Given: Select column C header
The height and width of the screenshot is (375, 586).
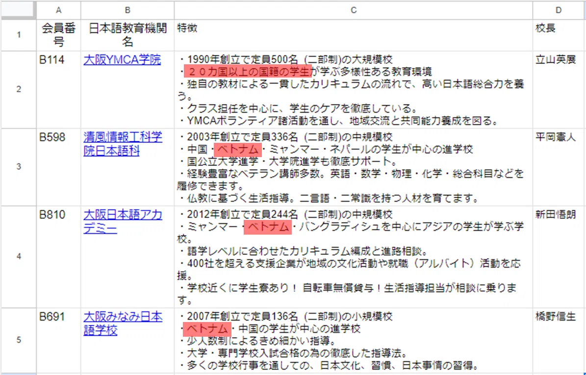Looking at the screenshot, I should tap(353, 10).
